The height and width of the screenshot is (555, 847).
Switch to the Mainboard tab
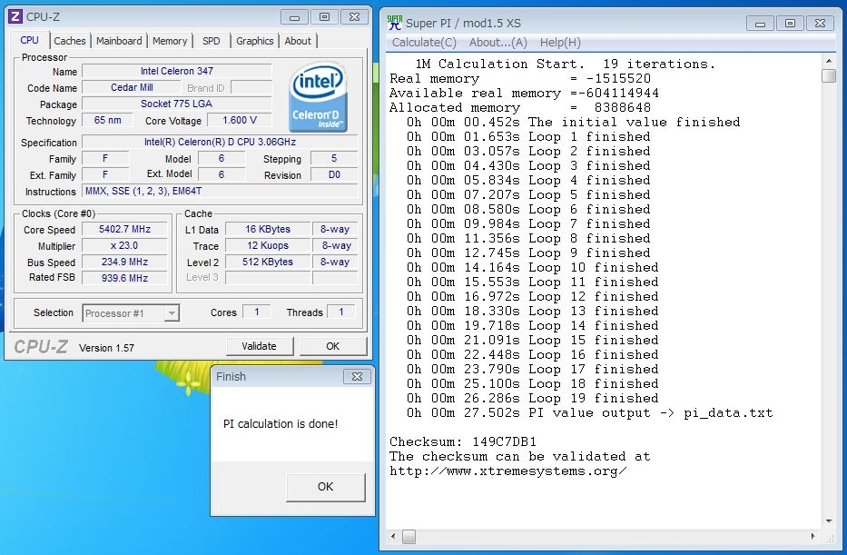pos(119,41)
